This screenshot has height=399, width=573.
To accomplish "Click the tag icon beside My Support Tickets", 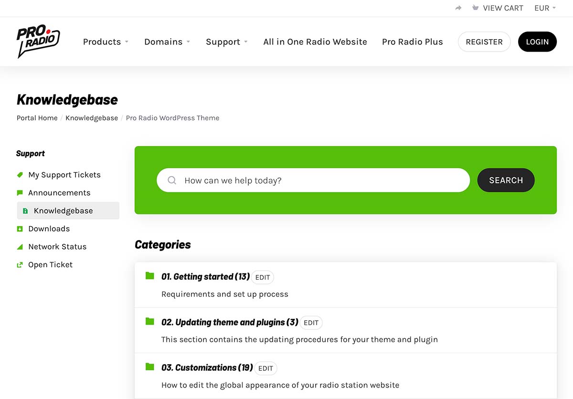I will click(x=20, y=175).
